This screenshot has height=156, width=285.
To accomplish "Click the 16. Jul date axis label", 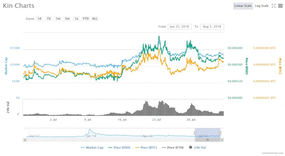I will pos(122,120).
